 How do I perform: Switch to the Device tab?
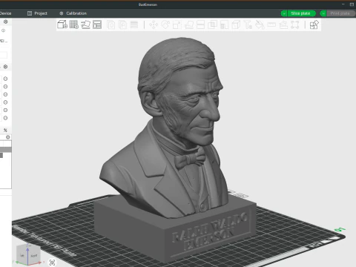pyautogui.click(x=5, y=13)
